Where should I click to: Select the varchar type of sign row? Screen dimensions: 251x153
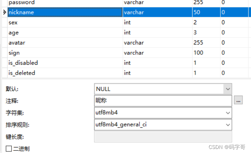[x=158, y=53]
